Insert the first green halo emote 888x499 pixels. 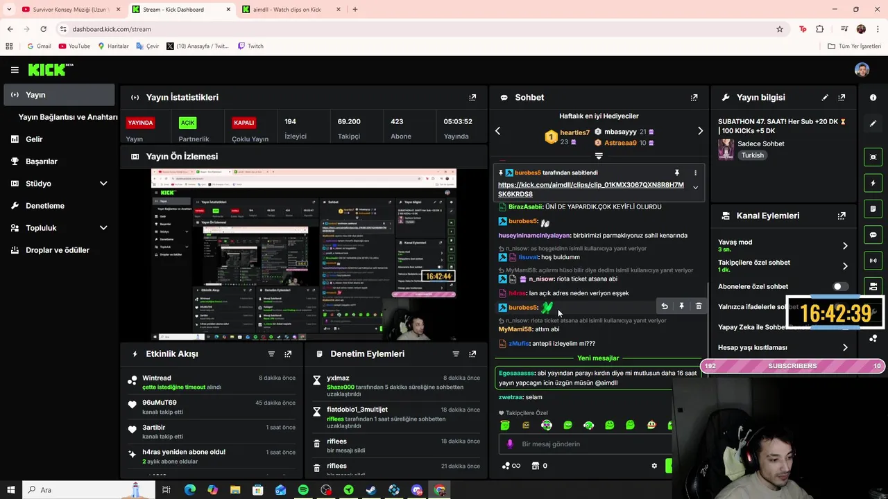click(x=505, y=426)
